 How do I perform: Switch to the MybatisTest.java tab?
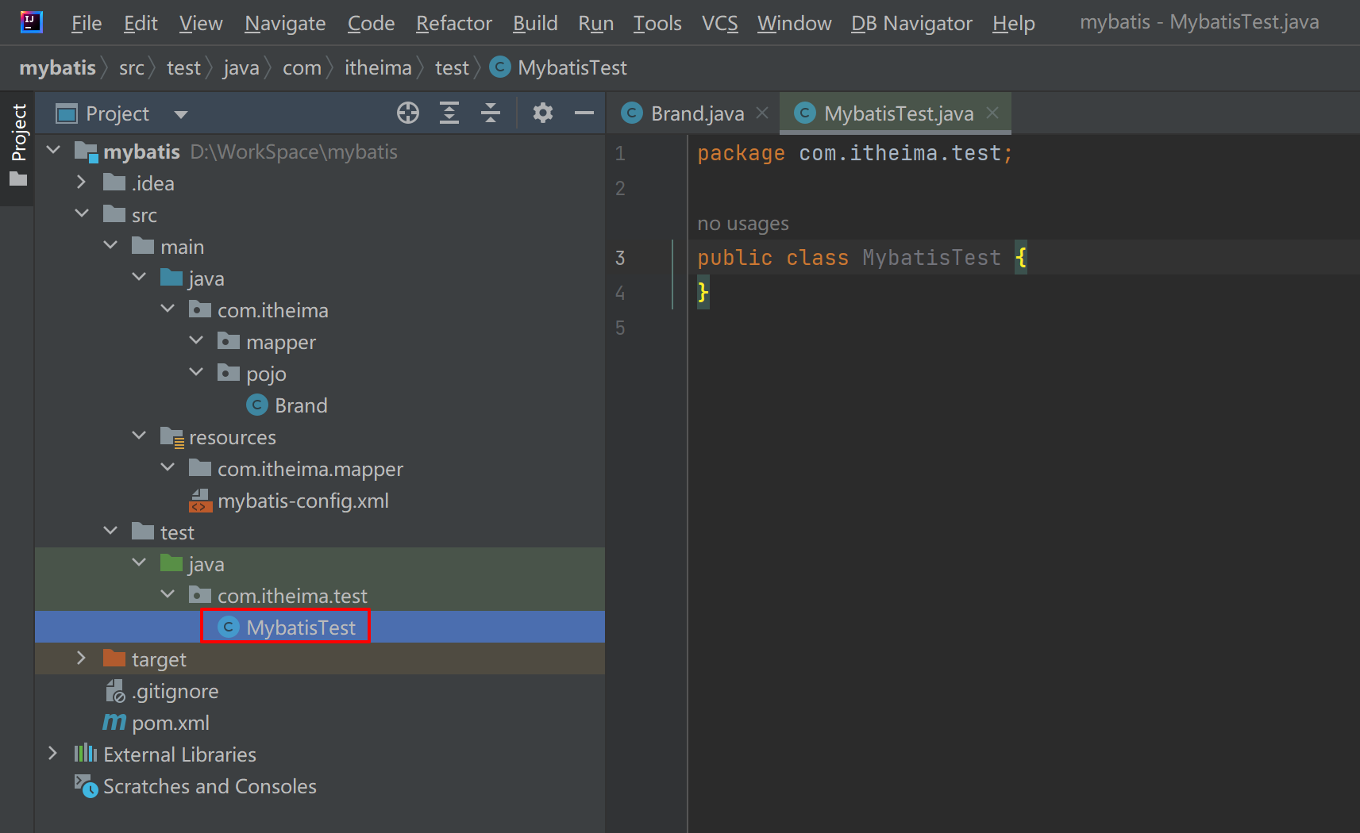click(896, 113)
